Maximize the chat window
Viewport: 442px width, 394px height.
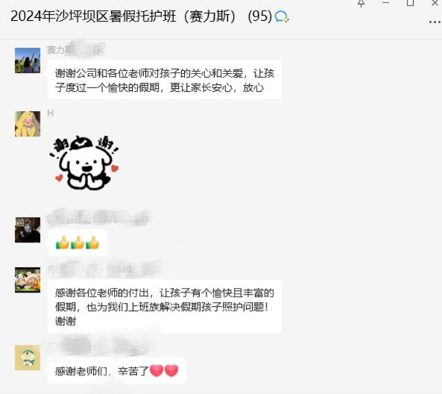coord(411,3)
